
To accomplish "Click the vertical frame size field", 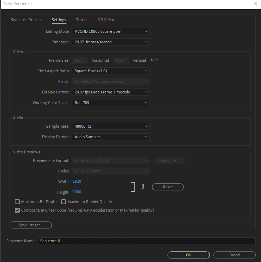I will (121, 60).
